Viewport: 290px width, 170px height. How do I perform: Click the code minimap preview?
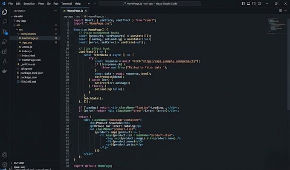(x=277, y=26)
